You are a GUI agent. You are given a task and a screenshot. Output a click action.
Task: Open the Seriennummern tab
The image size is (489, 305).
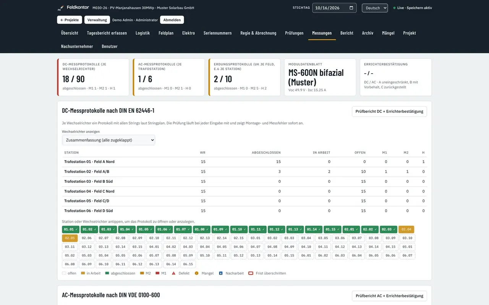pyautogui.click(x=218, y=33)
